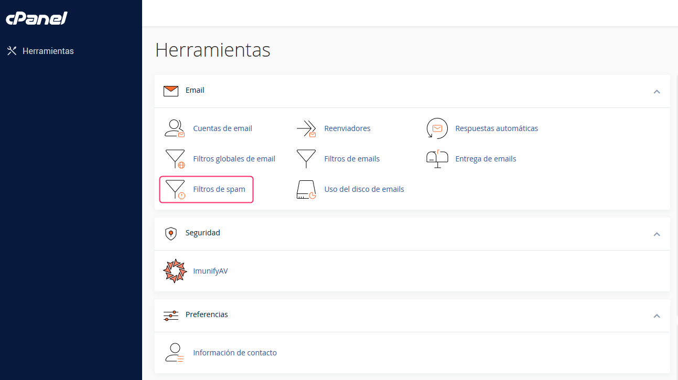Click the ImunifyAV logo icon

[x=175, y=271]
